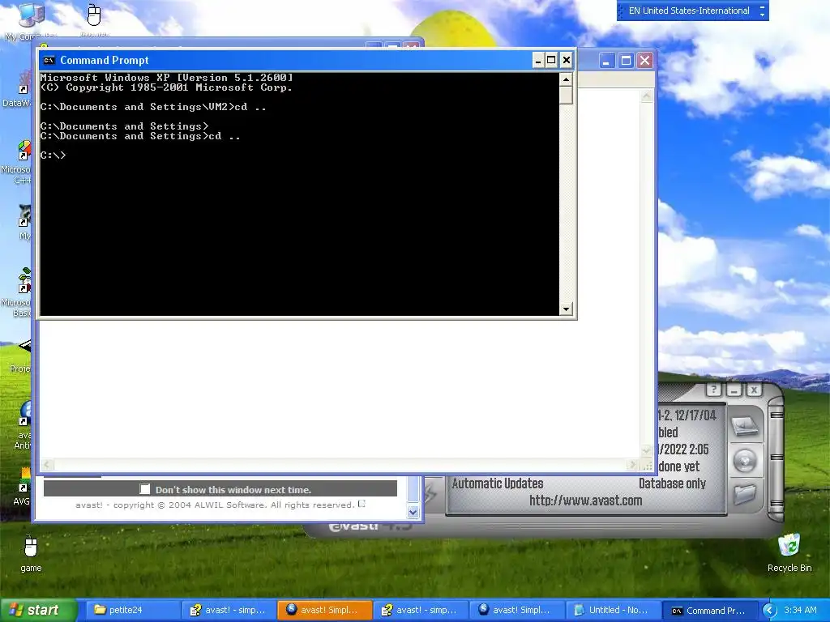This screenshot has height=622, width=830.
Task: Toggle 'Don't show this window next time' checkbox
Action: coord(144,489)
